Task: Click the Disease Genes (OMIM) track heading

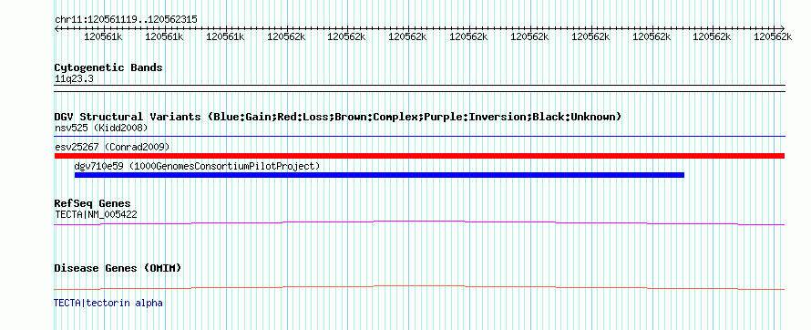Action: coord(118,268)
